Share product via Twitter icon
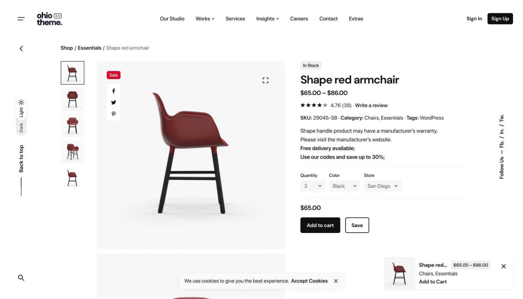 (x=113, y=103)
